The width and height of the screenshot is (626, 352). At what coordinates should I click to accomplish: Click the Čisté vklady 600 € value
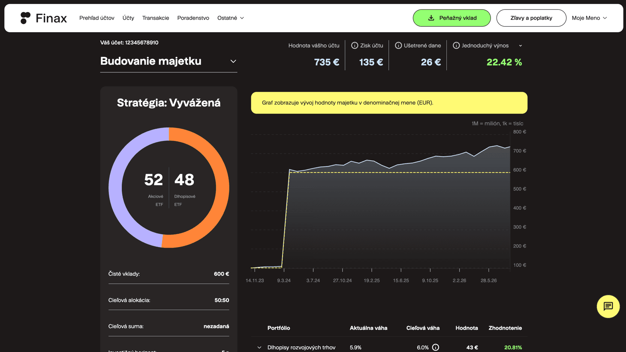click(x=221, y=274)
